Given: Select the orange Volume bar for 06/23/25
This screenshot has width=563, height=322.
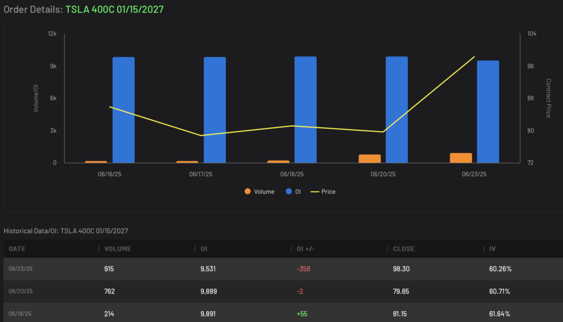Looking at the screenshot, I should (461, 158).
